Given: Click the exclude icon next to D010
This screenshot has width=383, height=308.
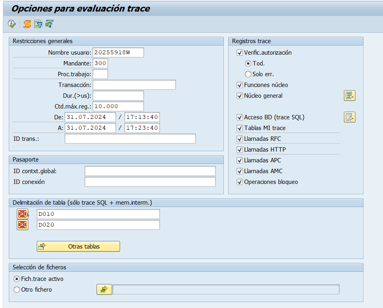Looking at the screenshot, I should coord(22,214).
